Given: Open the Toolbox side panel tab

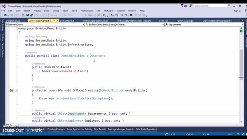Looking at the screenshot, I should click(x=3, y=37).
